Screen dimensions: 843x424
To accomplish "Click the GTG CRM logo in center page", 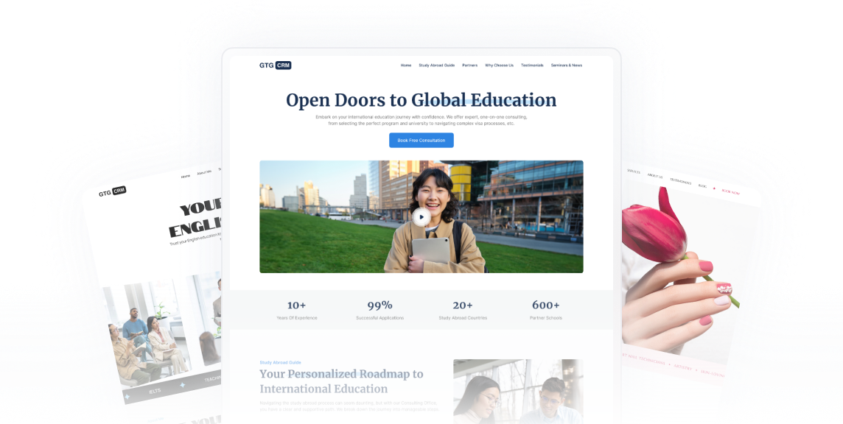I will [275, 65].
